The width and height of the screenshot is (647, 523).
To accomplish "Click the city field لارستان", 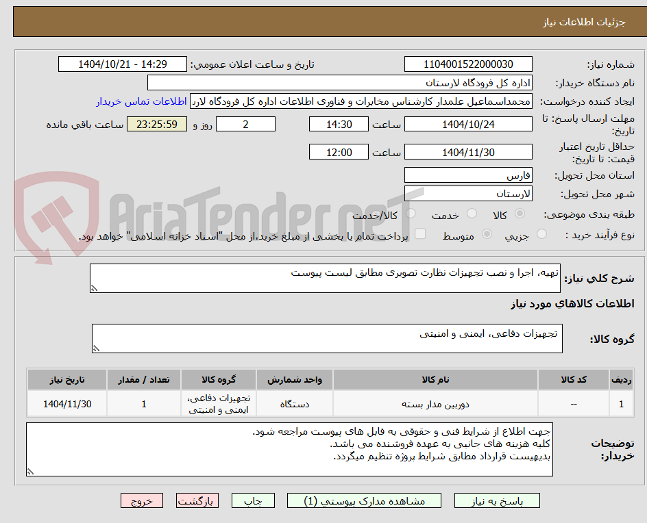I will (468, 194).
